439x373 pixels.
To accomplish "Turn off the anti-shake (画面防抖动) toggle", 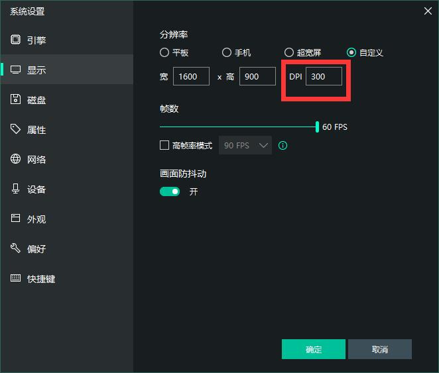I will [170, 191].
